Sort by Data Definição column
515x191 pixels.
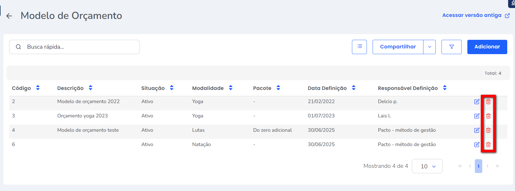[353, 88]
